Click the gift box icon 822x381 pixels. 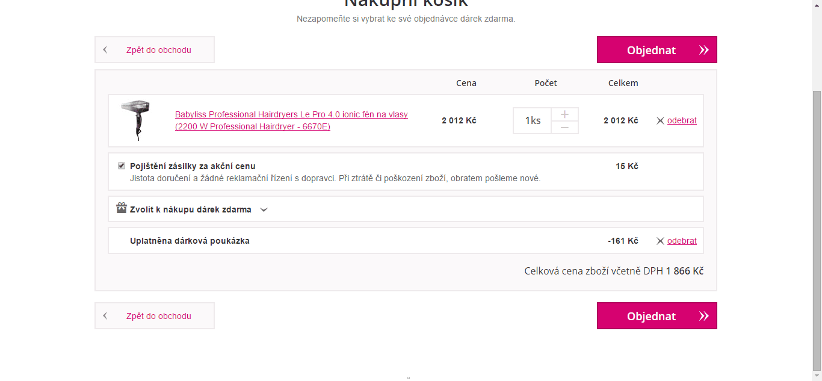pos(121,209)
